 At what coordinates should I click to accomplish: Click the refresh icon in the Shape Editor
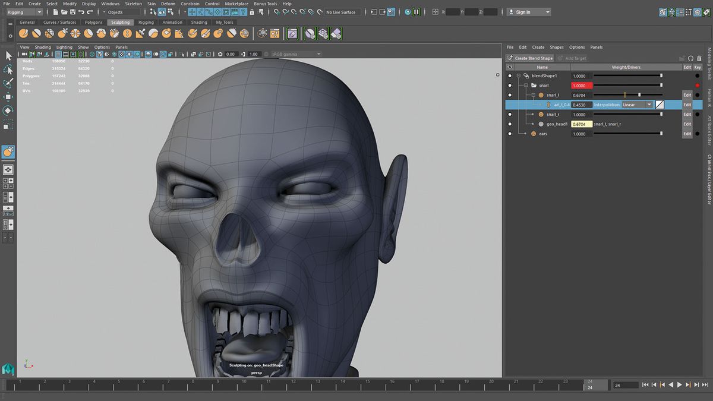[691, 58]
